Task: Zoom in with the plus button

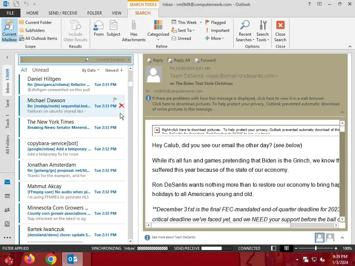Action: click(x=336, y=248)
